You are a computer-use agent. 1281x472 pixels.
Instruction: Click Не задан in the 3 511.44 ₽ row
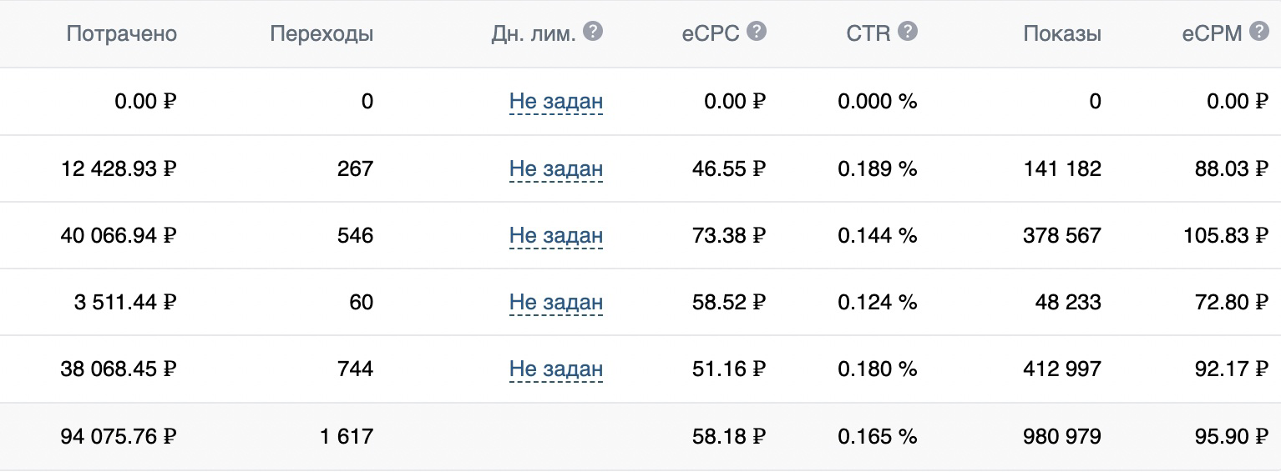(556, 302)
